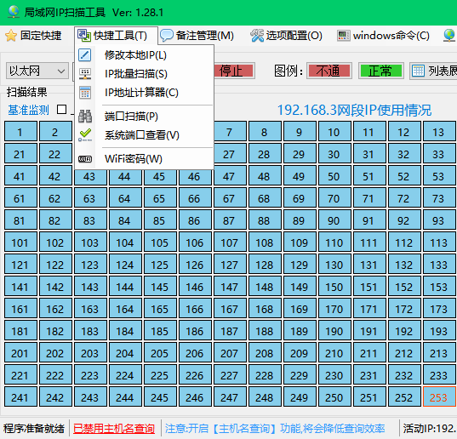457x439 pixels.
Task: Click the green 正常 legend swatch
Action: coord(381,71)
